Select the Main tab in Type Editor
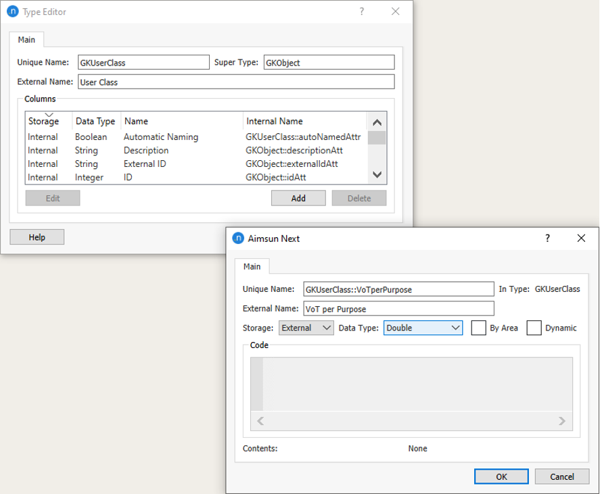Viewport: 600px width, 494px height. tap(26, 40)
